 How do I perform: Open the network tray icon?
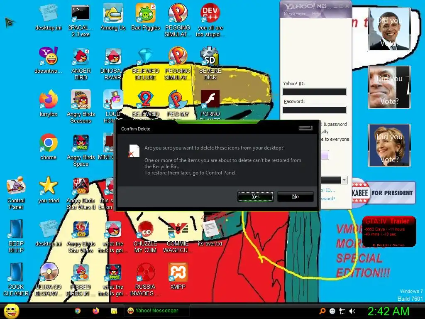pyautogui.click(x=342, y=311)
